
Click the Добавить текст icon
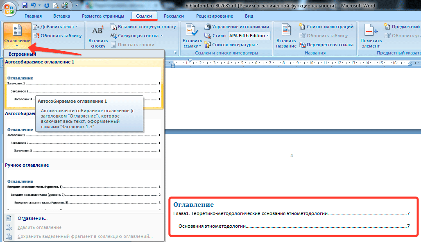36,27
